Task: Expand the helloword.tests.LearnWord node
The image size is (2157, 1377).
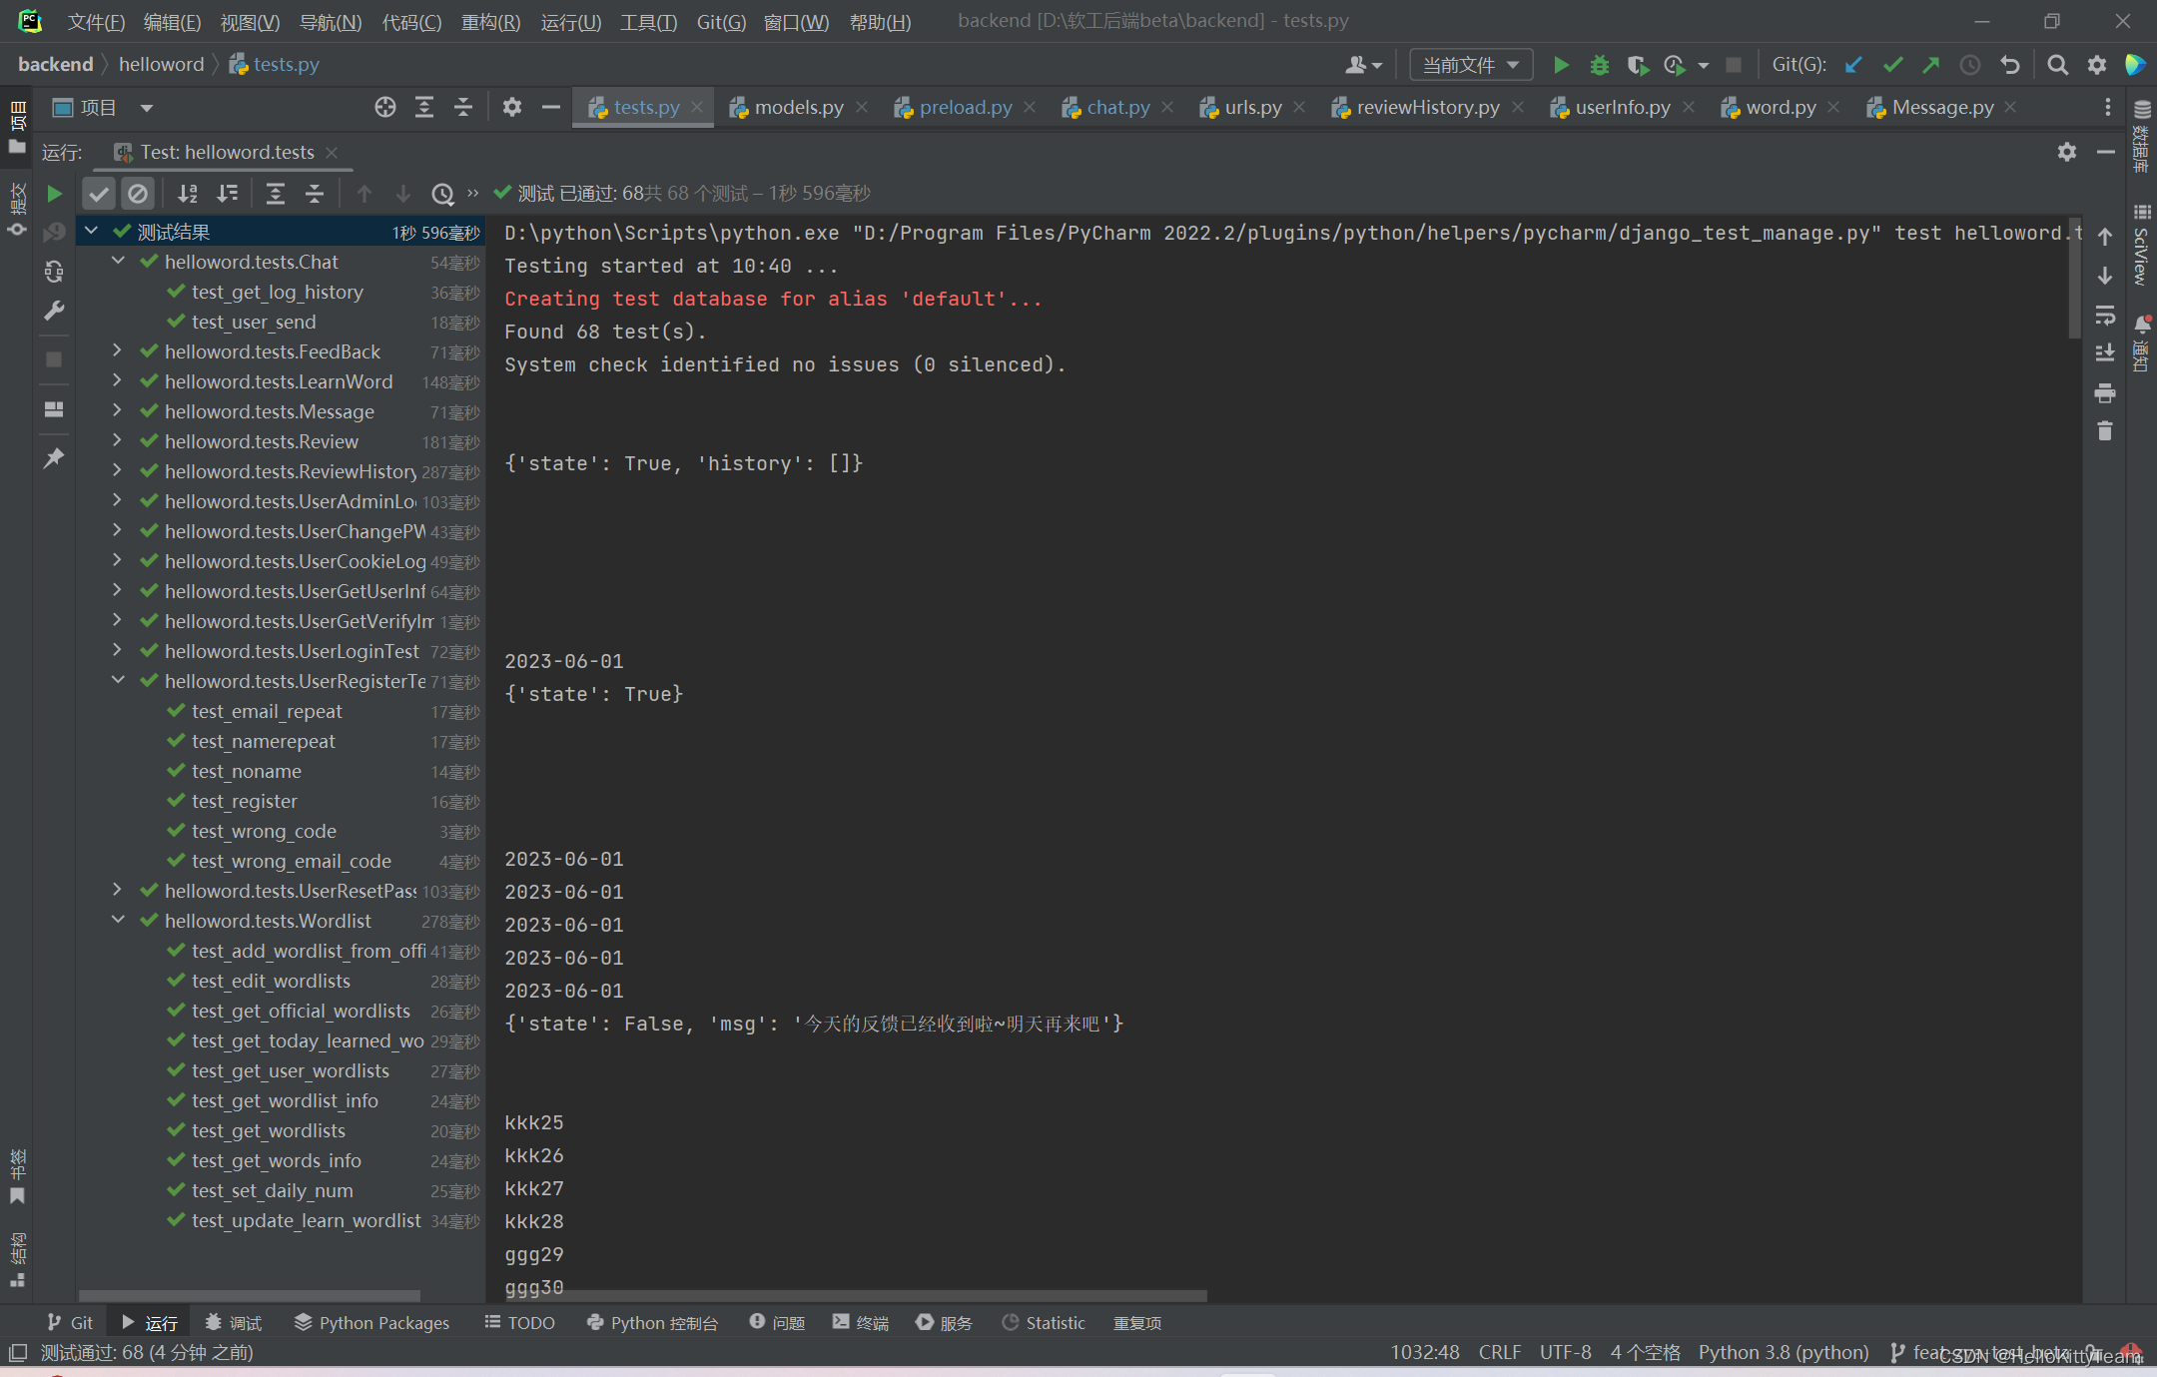Action: pyautogui.click(x=118, y=381)
